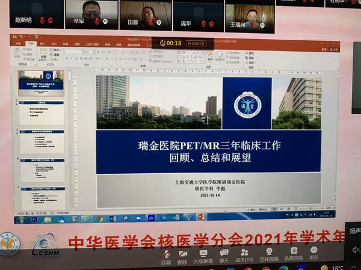Viewport: 361px width, 270px height.
Task: Click the 共享 Share button in PowerPoint
Action: (x=334, y=49)
